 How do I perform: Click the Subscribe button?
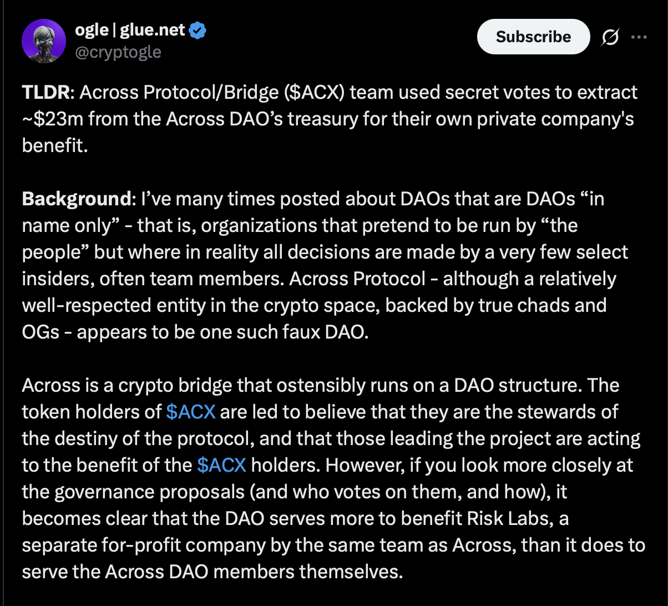click(533, 37)
